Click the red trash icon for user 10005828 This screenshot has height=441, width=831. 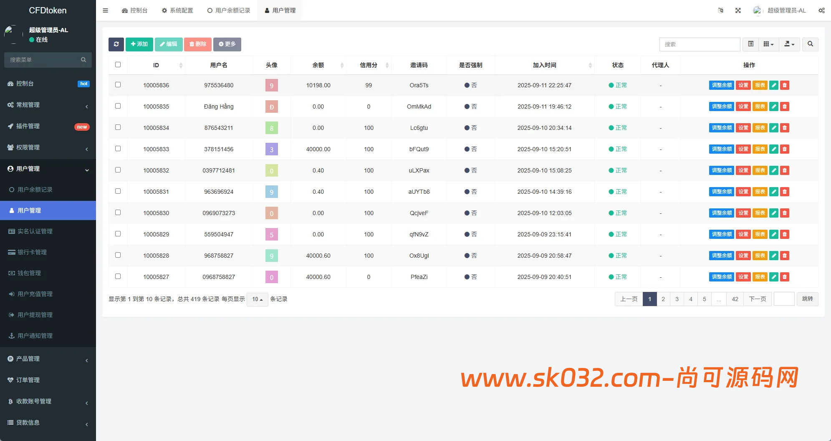pos(785,256)
